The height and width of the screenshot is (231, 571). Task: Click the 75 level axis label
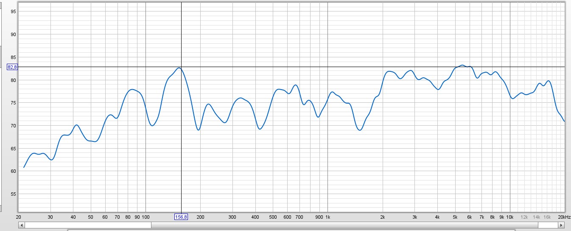point(13,103)
